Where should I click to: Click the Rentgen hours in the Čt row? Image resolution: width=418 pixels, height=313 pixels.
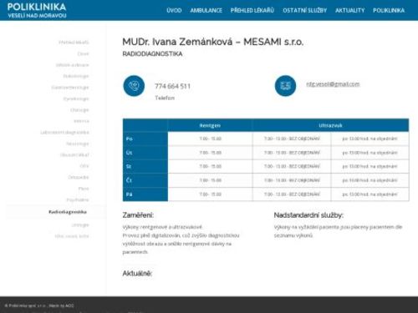click(211, 180)
